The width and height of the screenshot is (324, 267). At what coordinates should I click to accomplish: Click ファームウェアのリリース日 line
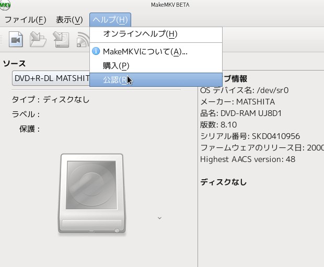coord(262,148)
